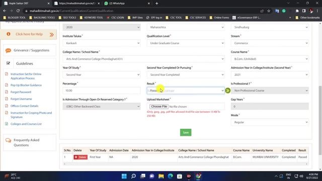Viewport: 322px width, 181px height.
Task: Open College Name / School Name dropdown
Action: click(143, 59)
